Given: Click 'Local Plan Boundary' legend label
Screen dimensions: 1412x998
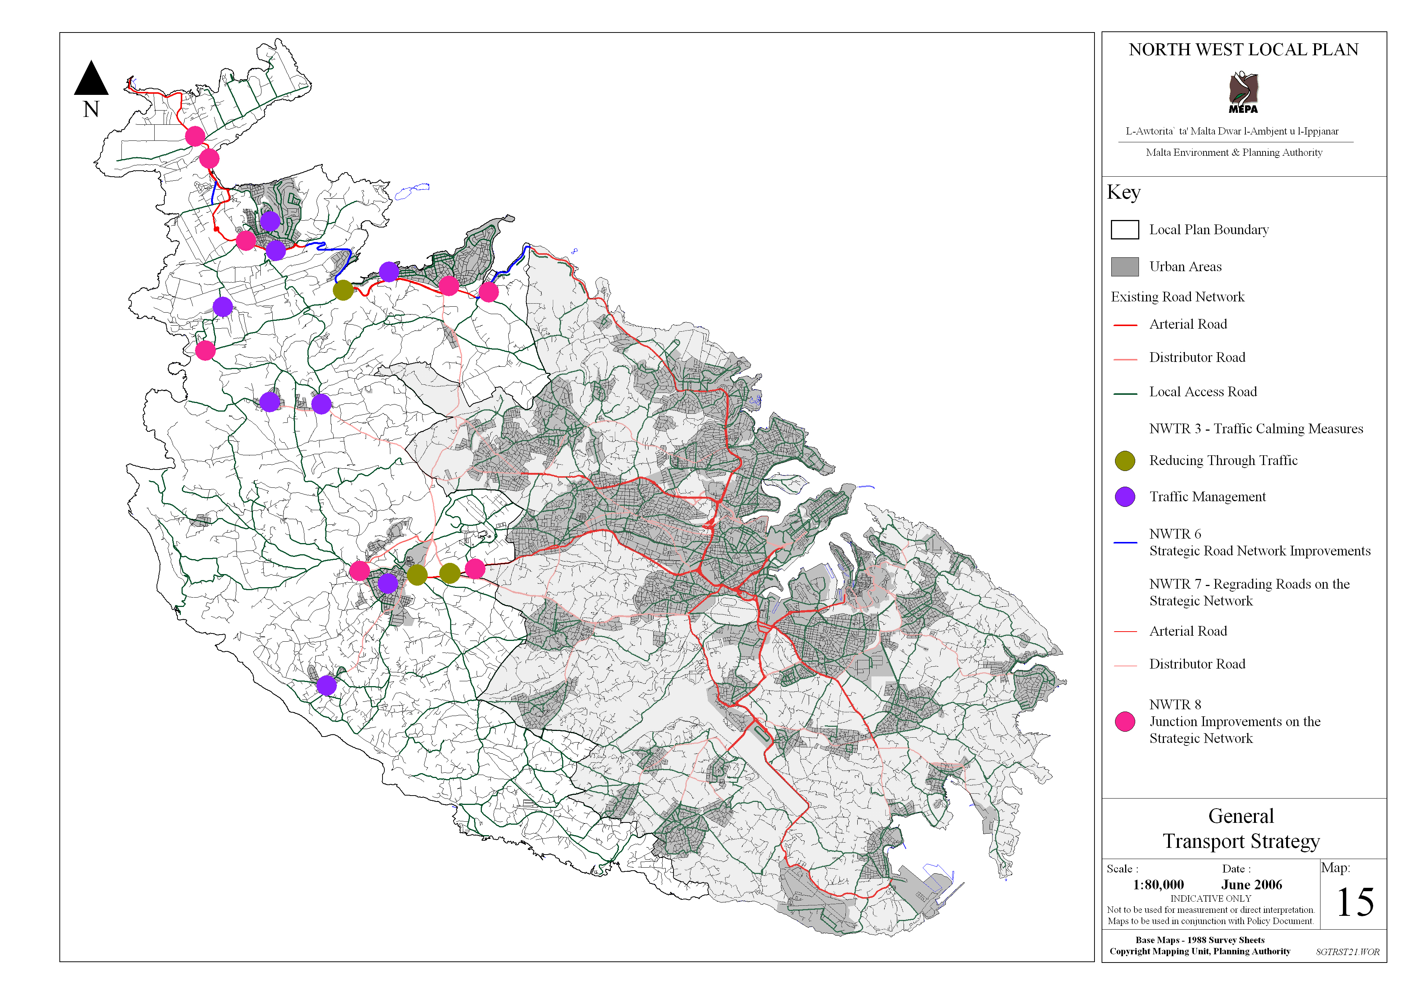Looking at the screenshot, I should (1208, 230).
